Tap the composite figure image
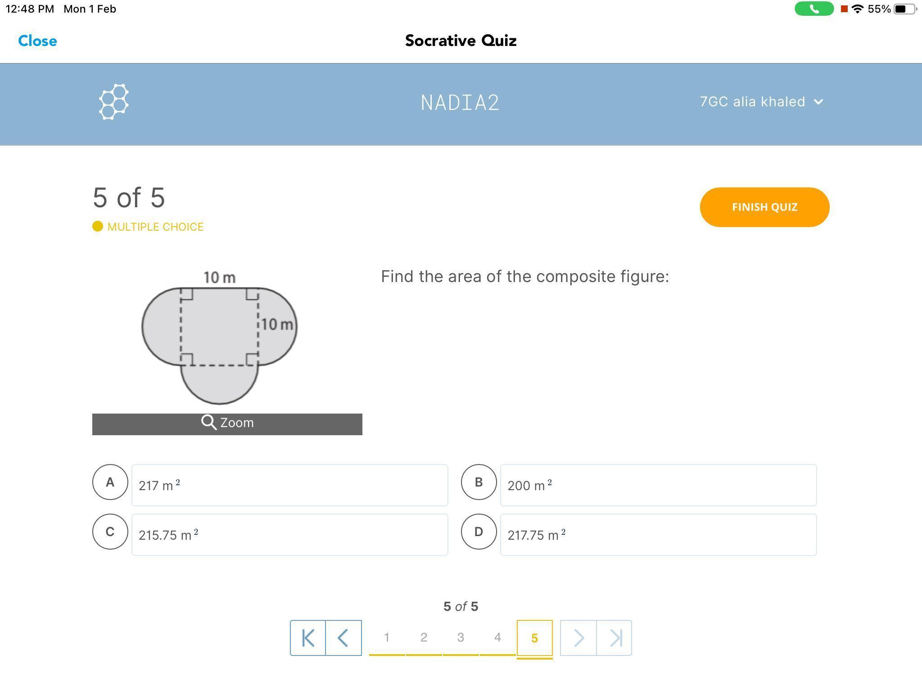The image size is (922, 692). tap(220, 337)
